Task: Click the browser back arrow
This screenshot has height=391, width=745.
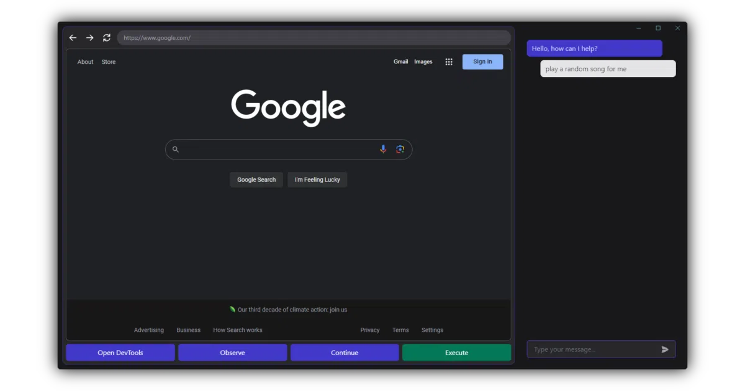Action: 73,38
